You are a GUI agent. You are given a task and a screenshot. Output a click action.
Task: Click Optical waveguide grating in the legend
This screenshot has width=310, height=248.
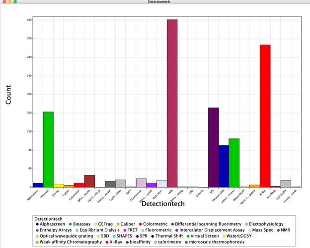[x=64, y=236]
